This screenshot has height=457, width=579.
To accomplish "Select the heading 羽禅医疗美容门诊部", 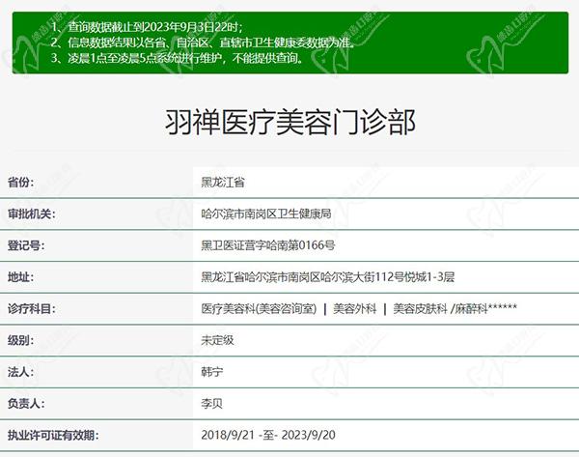I will (289, 123).
